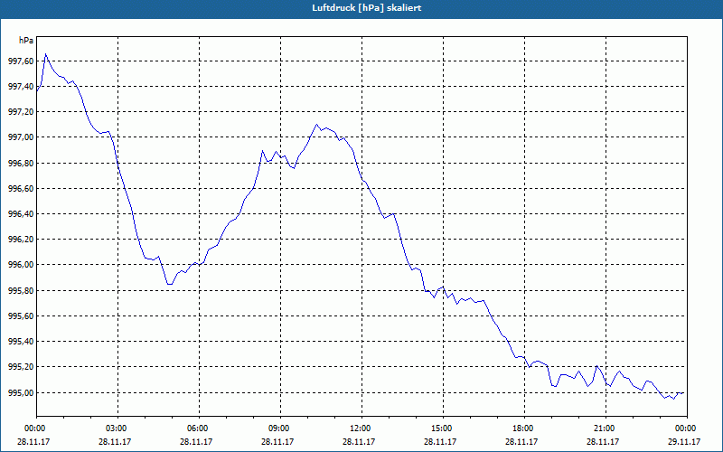Screen dimensions: 723x452
Task: Click the 995,00 axis value
Action: [21, 392]
